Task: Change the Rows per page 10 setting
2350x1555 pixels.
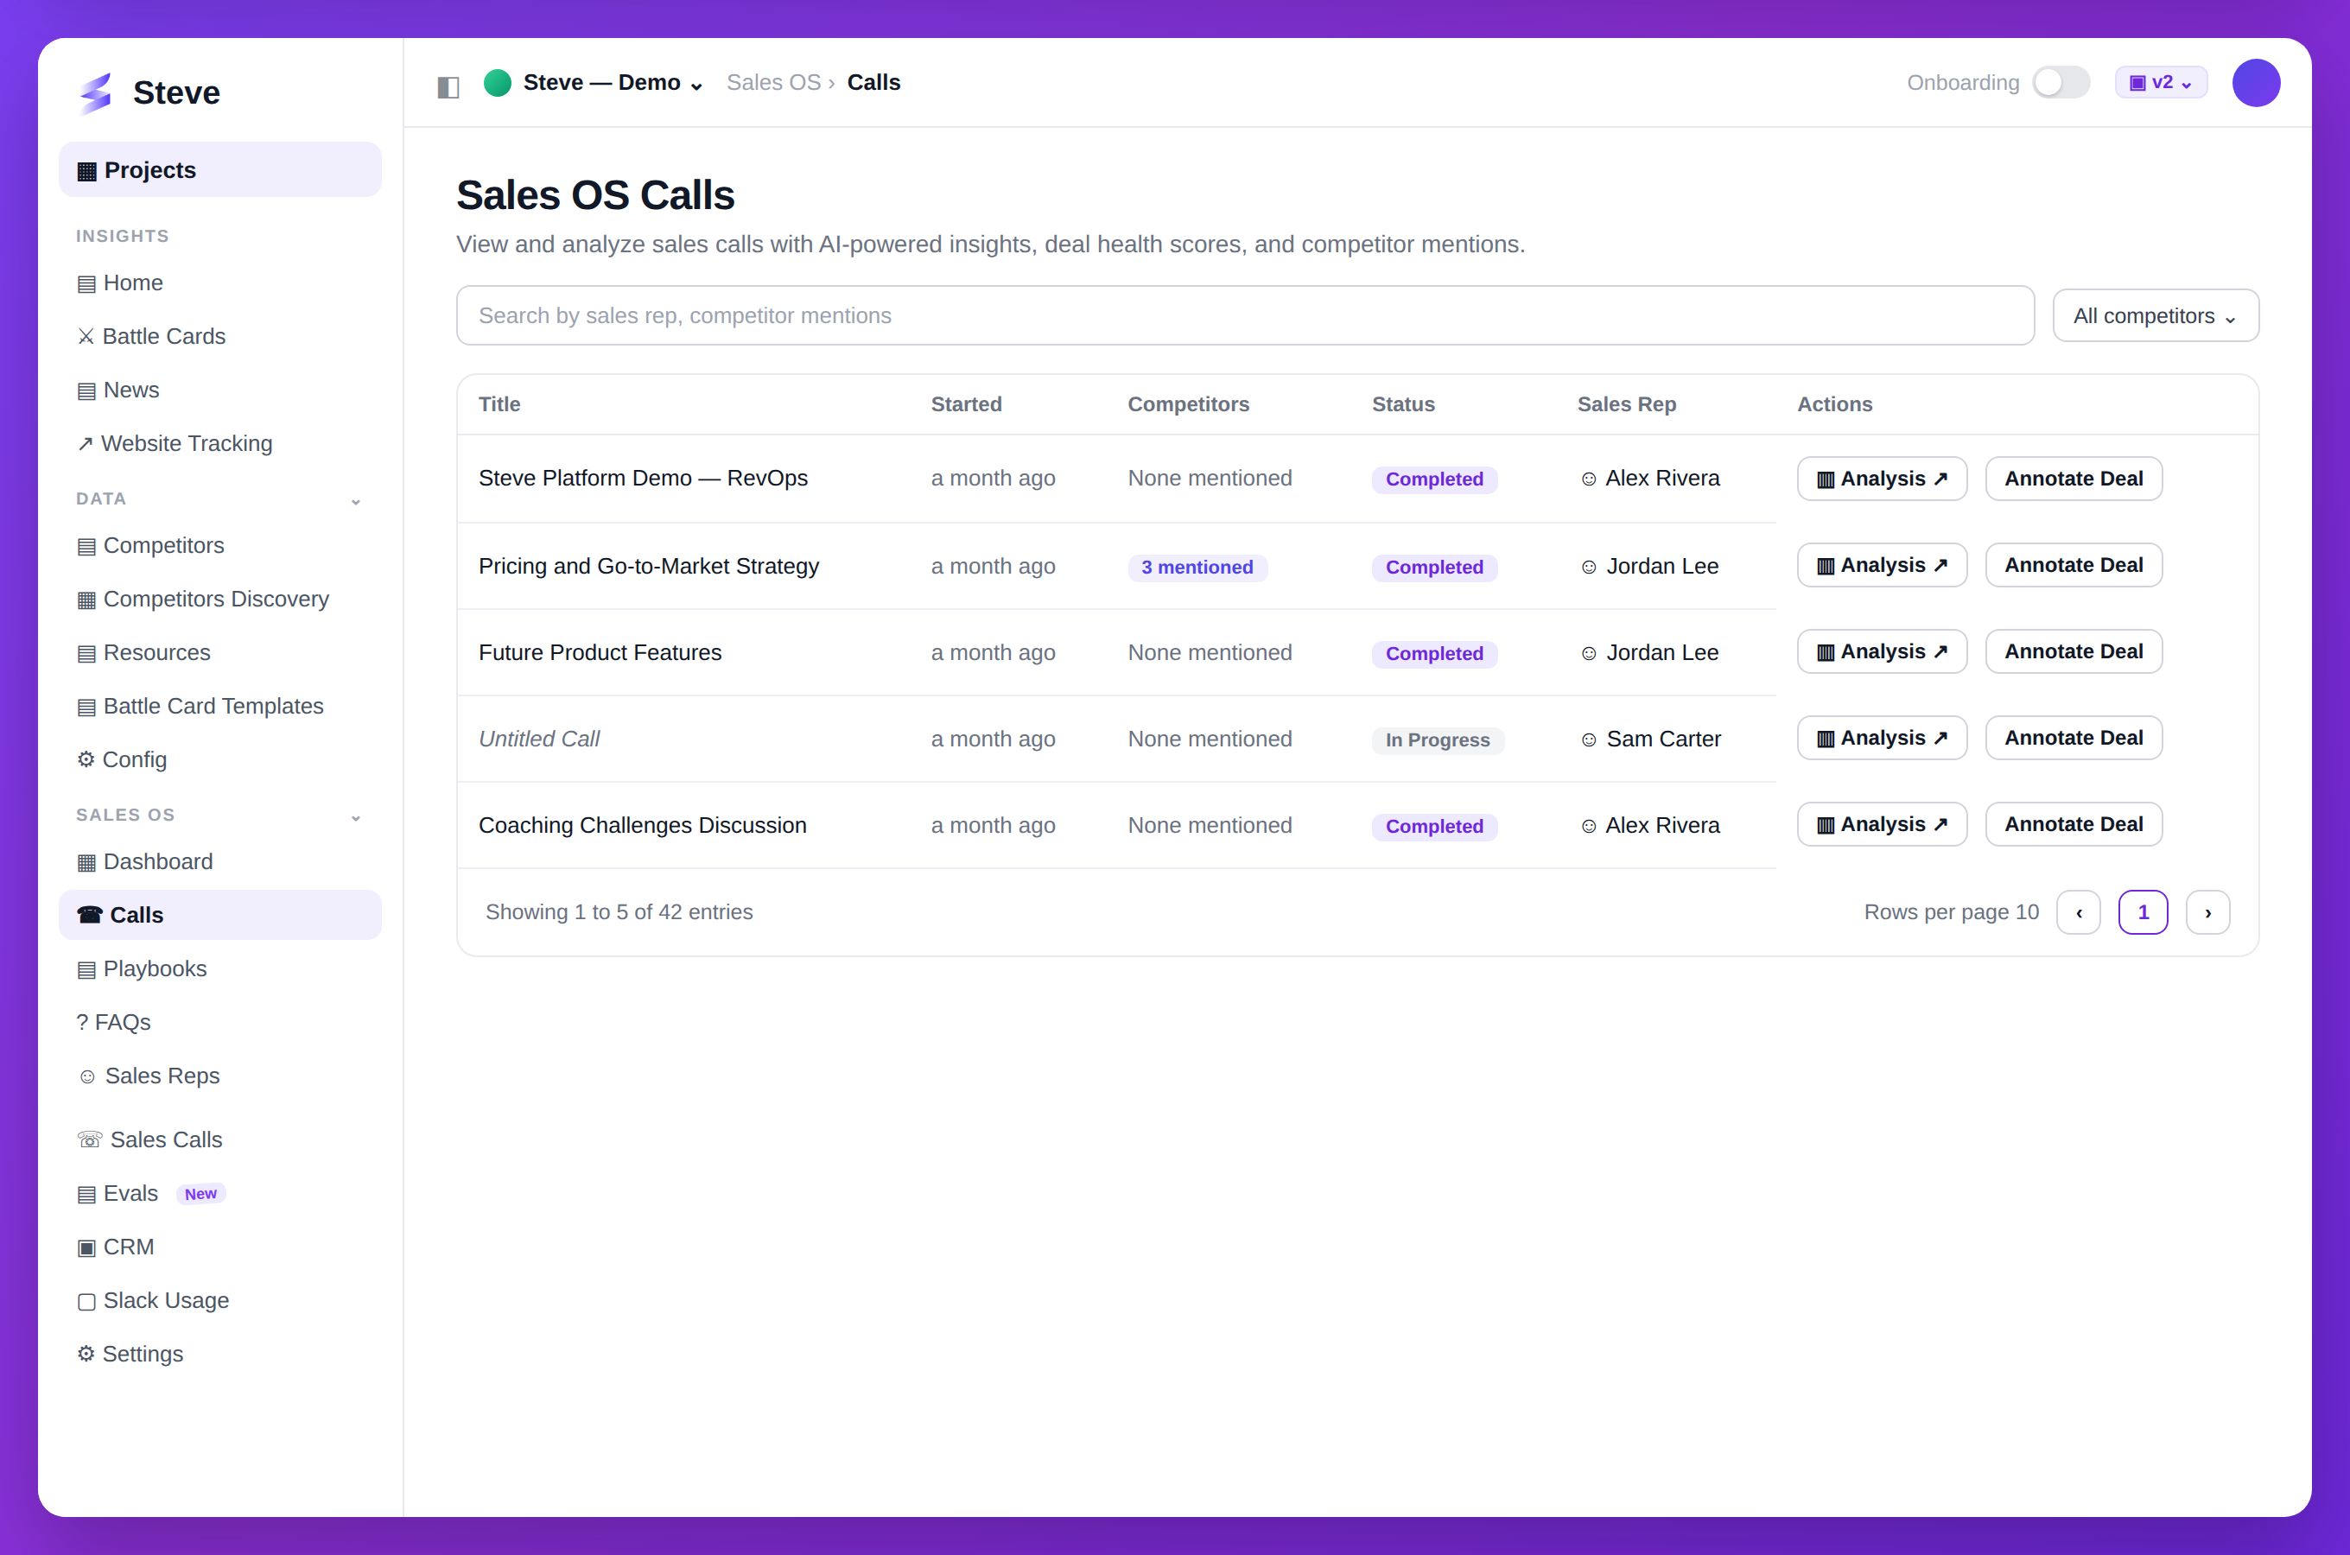Action: pyautogui.click(x=1952, y=912)
